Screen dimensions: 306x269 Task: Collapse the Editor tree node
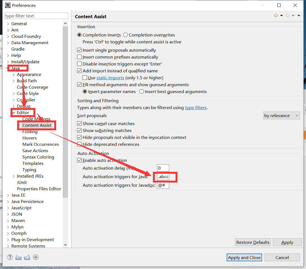[14, 113]
